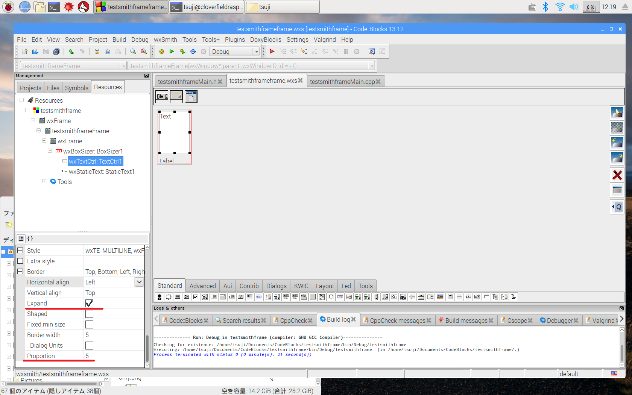This screenshot has width=632, height=395.
Task: Click the Rebuild icon
Action: pos(193,52)
